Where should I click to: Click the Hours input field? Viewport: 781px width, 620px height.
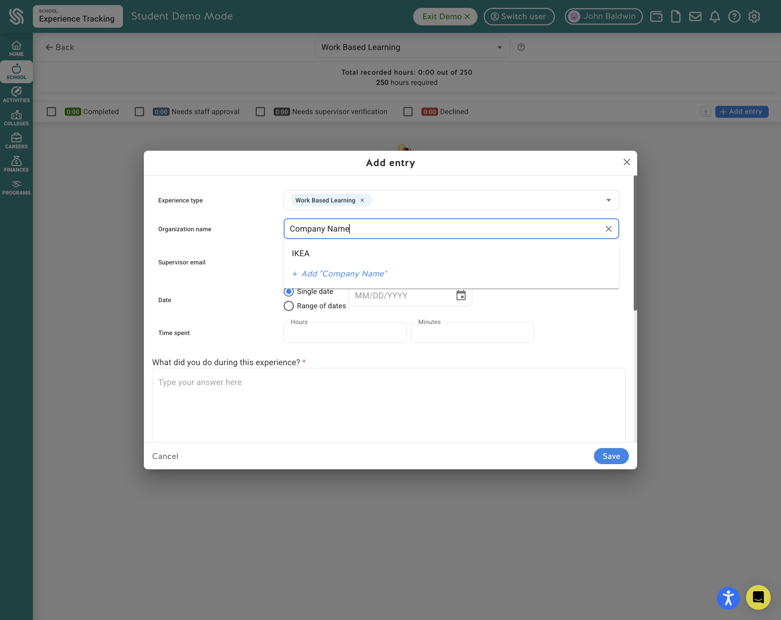click(345, 333)
